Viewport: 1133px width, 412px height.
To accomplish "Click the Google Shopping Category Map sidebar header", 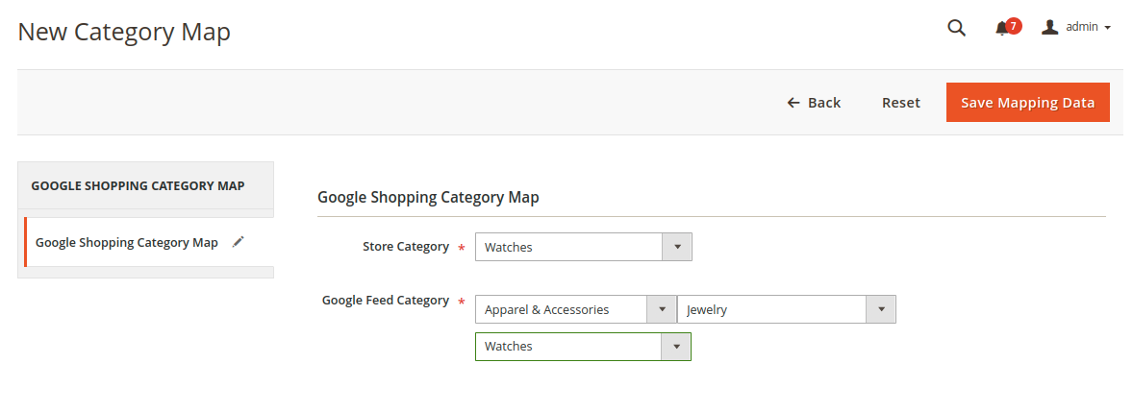I will pyautogui.click(x=138, y=185).
